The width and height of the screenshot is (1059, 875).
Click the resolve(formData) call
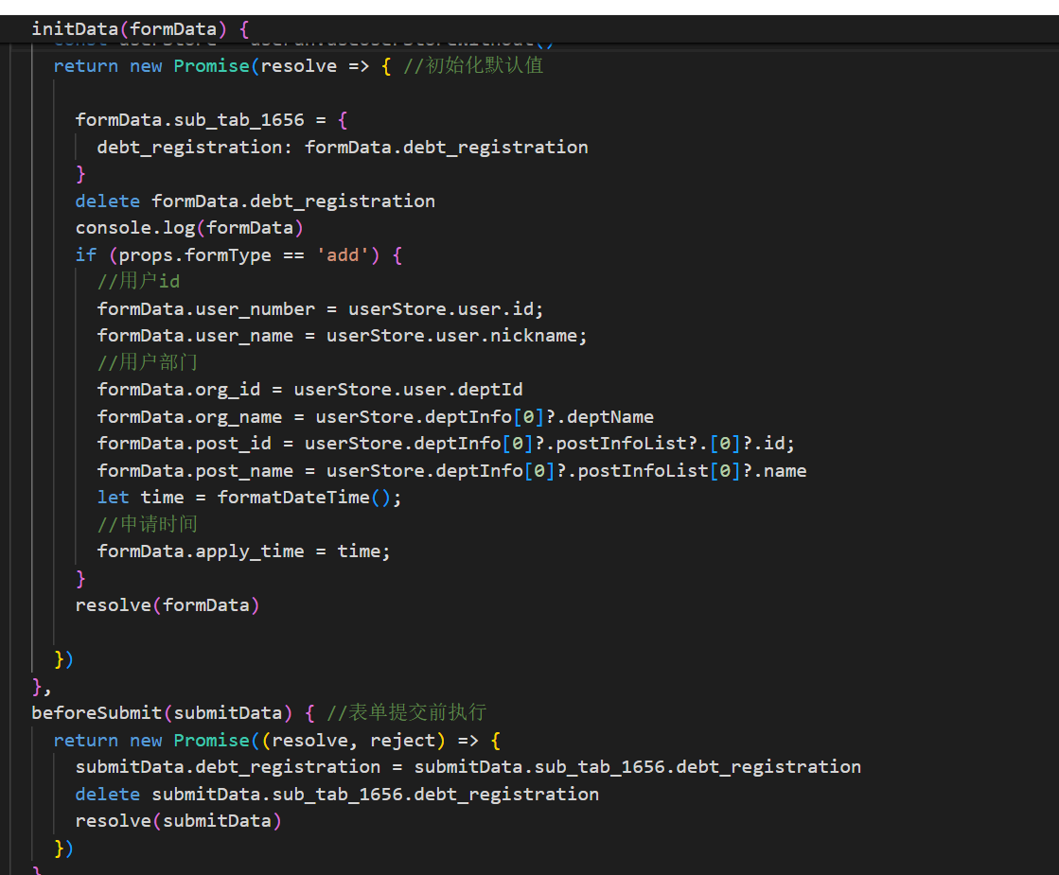(x=168, y=604)
